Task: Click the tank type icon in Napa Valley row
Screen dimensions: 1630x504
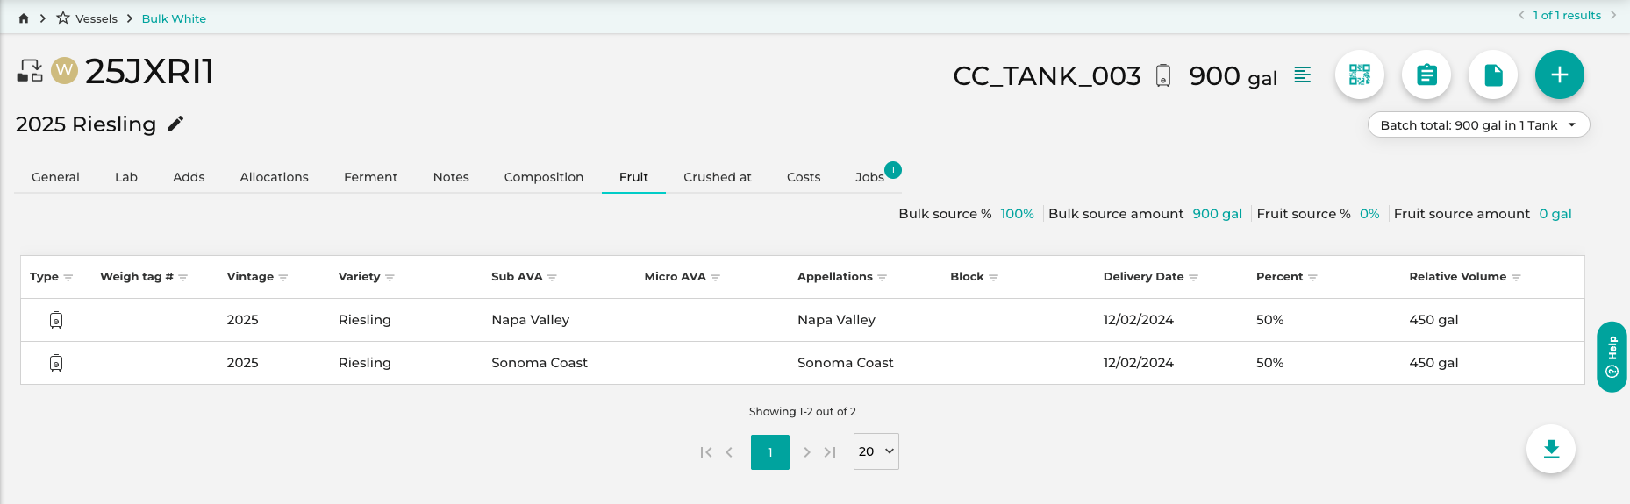Action: coord(56,320)
